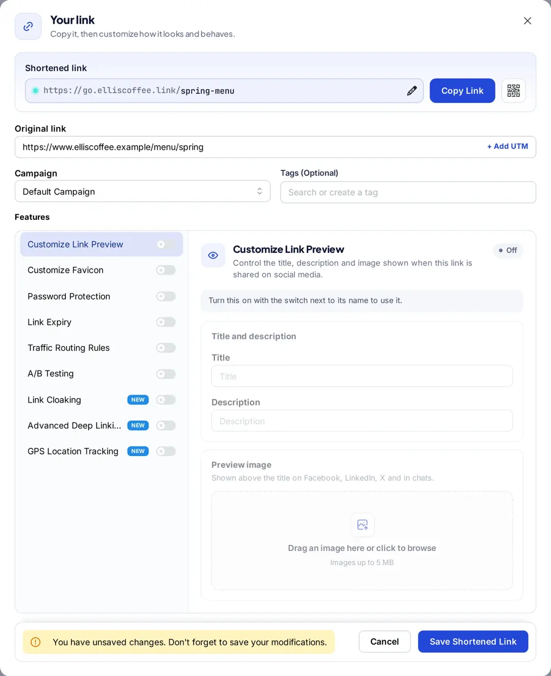Click the NEW badge beside GPS Location Tracking
This screenshot has width=551, height=676.
tap(138, 451)
